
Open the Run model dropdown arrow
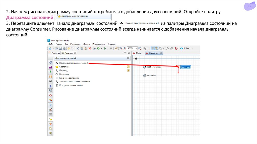coord(101,48)
